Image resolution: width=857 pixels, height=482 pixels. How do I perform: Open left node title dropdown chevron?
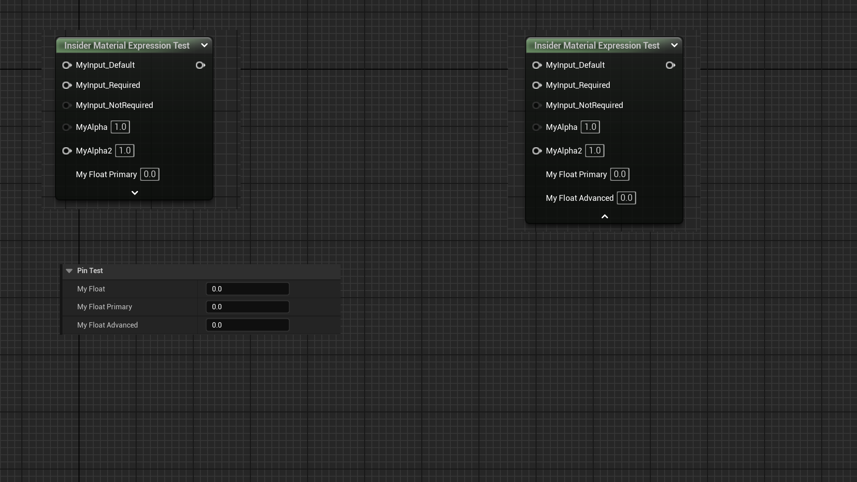click(x=204, y=45)
